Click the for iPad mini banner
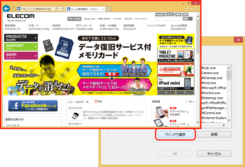Viewport: 245px width, 167px height. pos(176,83)
